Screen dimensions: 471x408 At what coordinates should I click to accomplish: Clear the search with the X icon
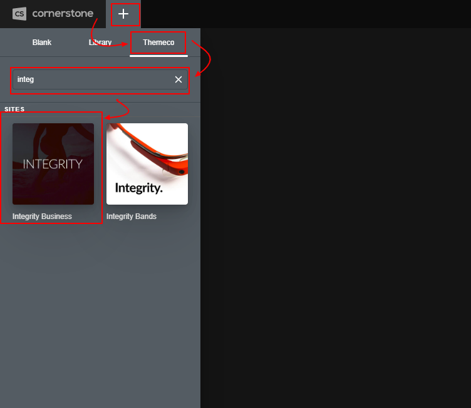point(179,79)
